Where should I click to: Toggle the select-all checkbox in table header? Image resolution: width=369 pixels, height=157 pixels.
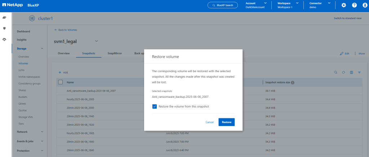pos(61,82)
